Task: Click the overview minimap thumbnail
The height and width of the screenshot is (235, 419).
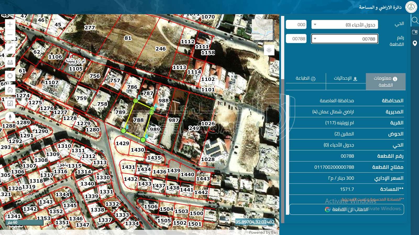Action: pos(262,29)
